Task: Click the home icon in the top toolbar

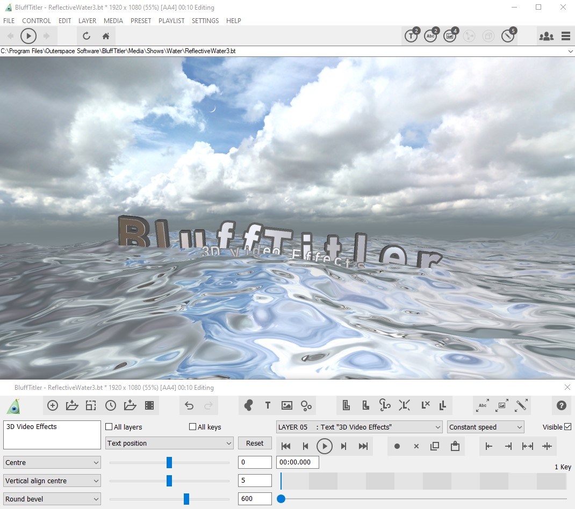Action: click(x=106, y=37)
